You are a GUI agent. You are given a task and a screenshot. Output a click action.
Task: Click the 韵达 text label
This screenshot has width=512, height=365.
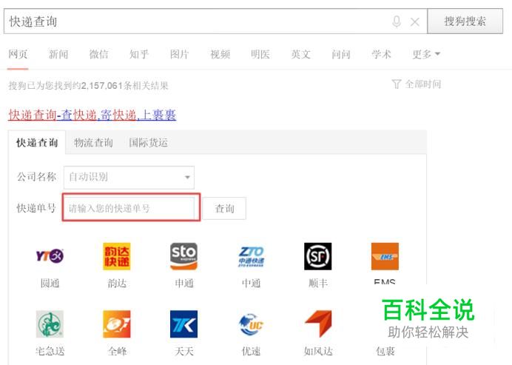pos(117,284)
